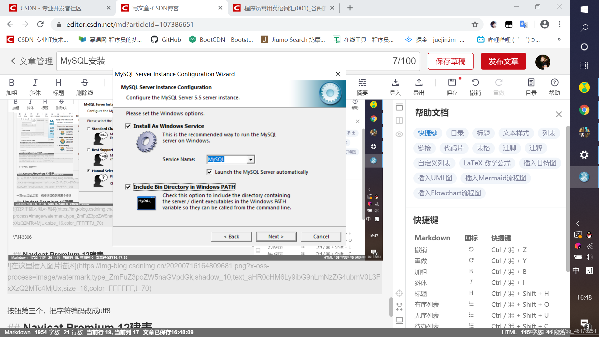Click the 导出 export icon
The height and width of the screenshot is (337, 599).
click(419, 87)
